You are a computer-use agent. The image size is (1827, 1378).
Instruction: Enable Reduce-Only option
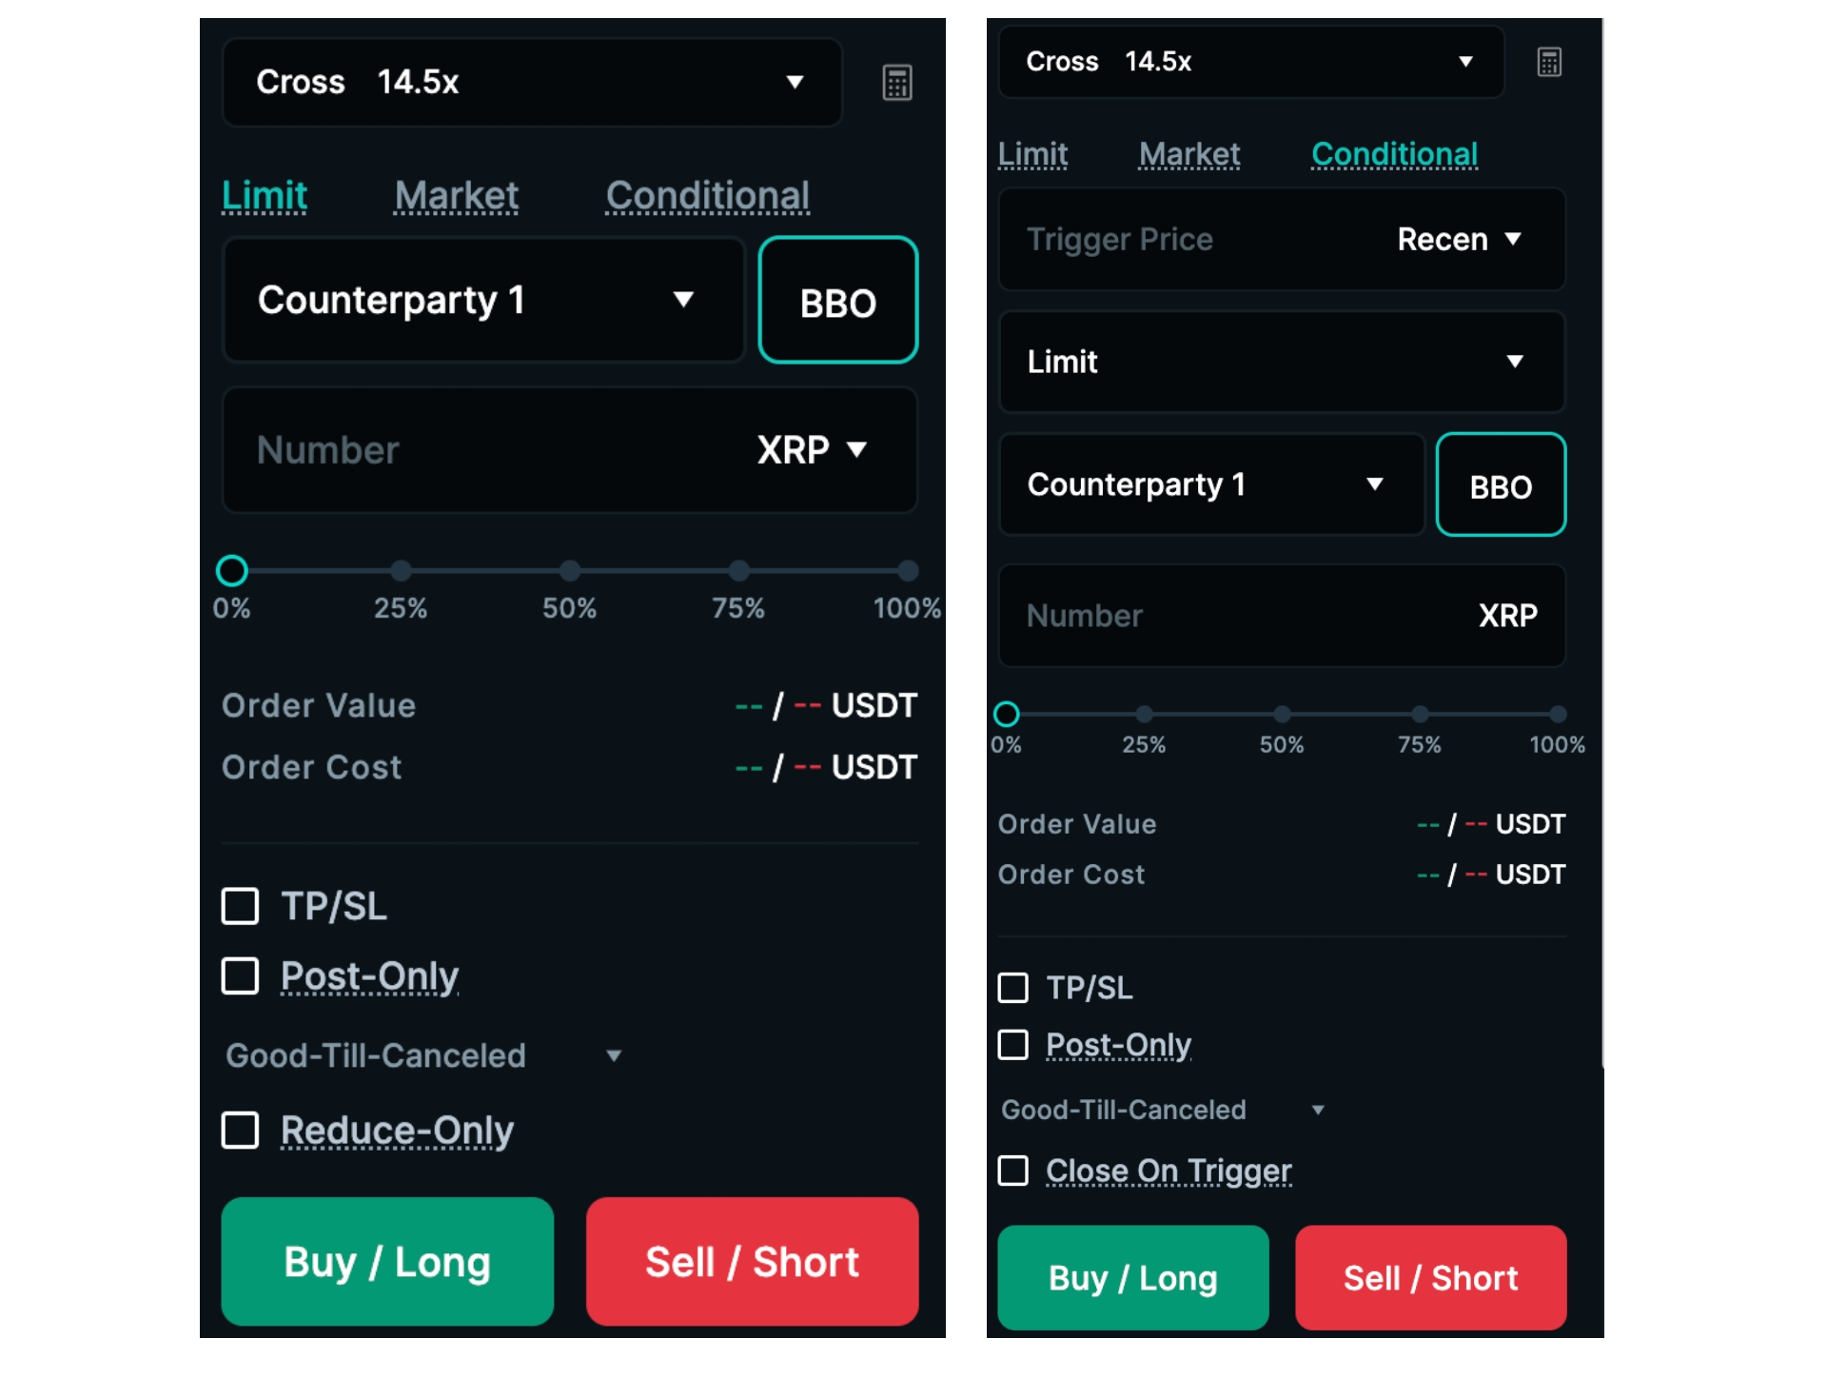click(240, 1132)
